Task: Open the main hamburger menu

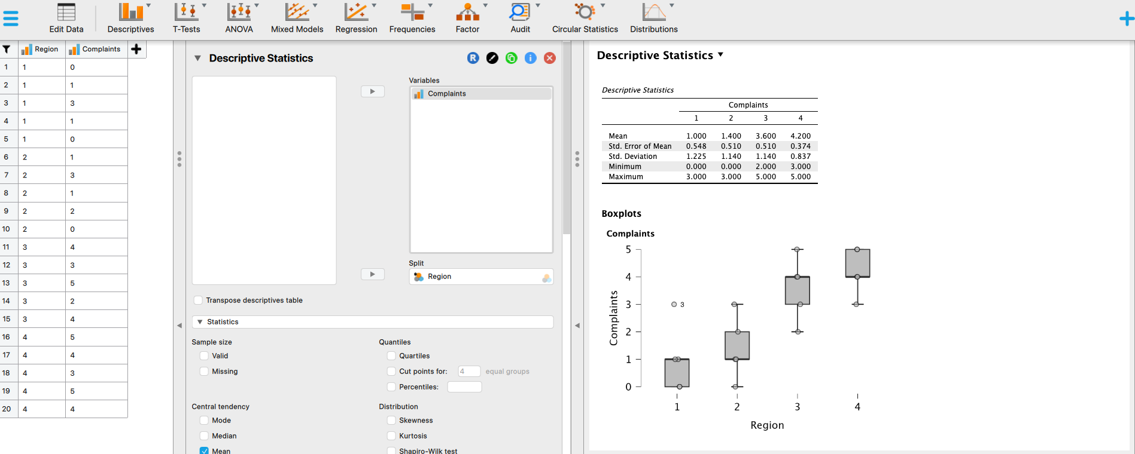Action: 11,19
